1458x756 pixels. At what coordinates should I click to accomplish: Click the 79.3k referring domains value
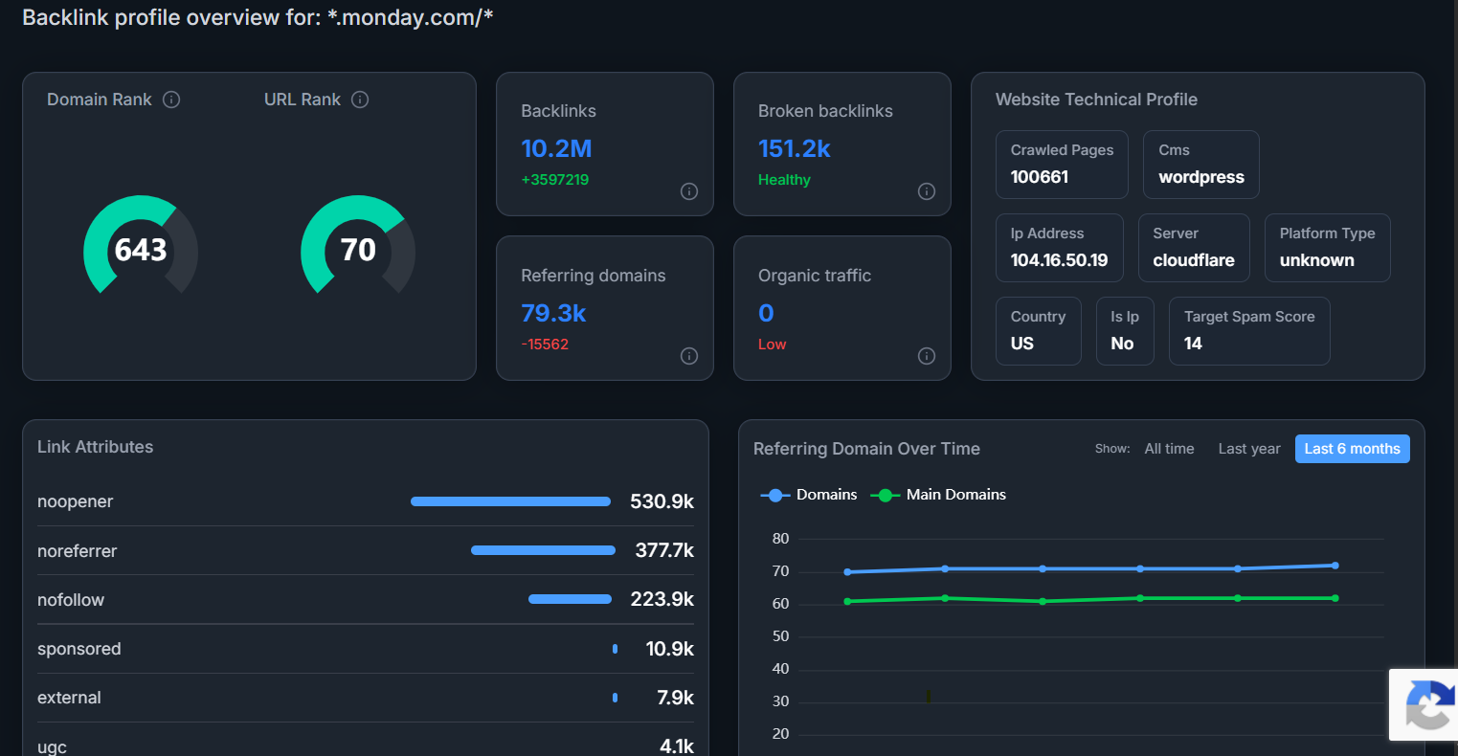coord(553,313)
